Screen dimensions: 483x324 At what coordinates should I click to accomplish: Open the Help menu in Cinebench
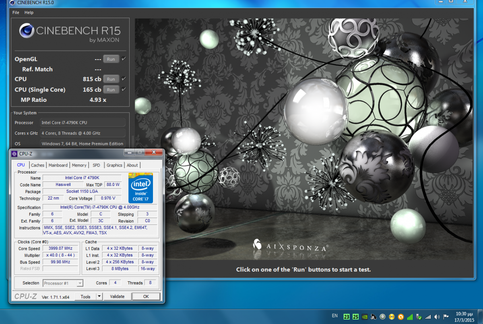click(29, 12)
